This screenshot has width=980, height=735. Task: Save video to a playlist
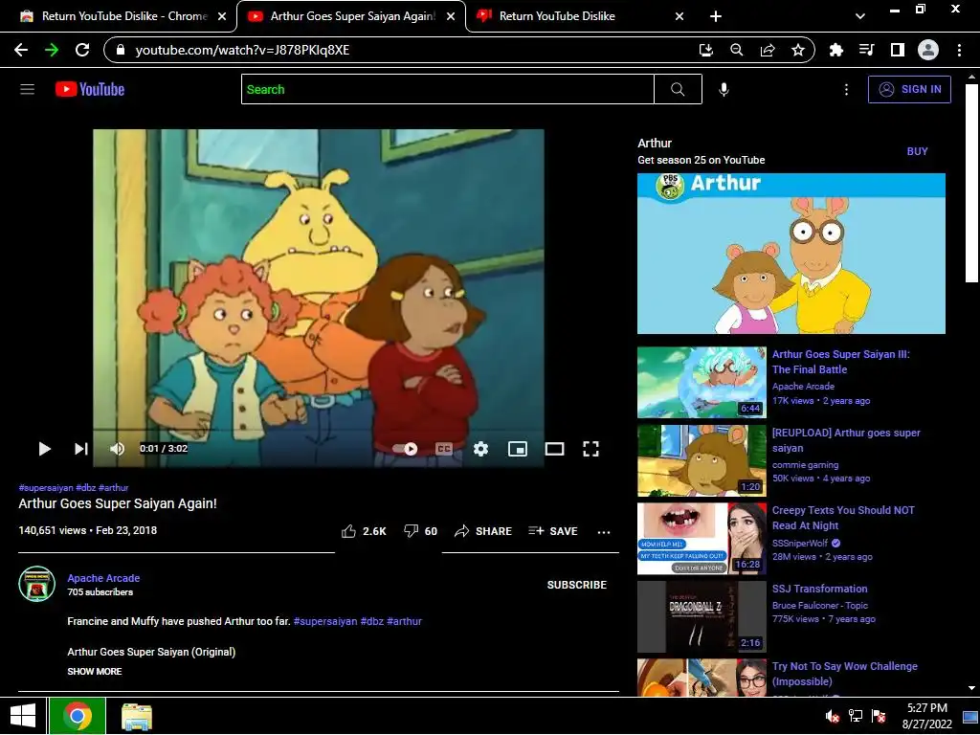(553, 531)
